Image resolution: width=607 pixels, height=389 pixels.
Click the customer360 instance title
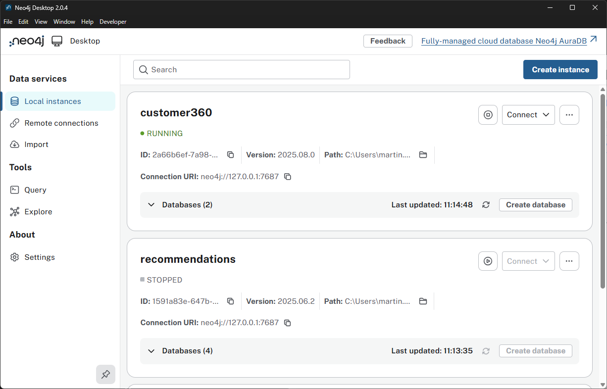176,113
